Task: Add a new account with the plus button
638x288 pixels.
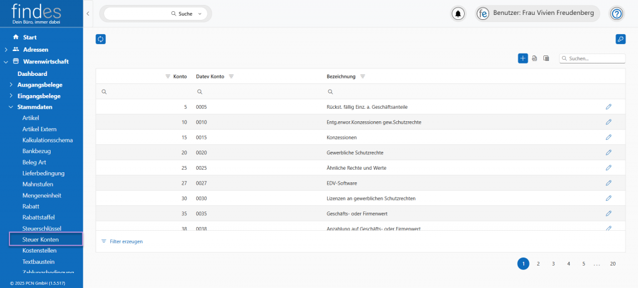Action: [523, 58]
